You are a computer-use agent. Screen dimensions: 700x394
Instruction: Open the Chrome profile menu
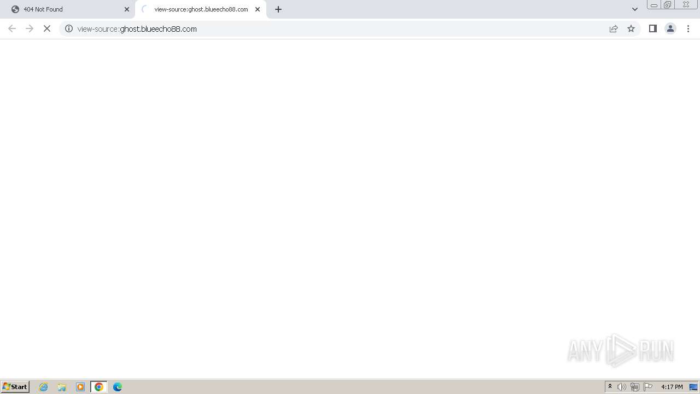[x=670, y=28]
